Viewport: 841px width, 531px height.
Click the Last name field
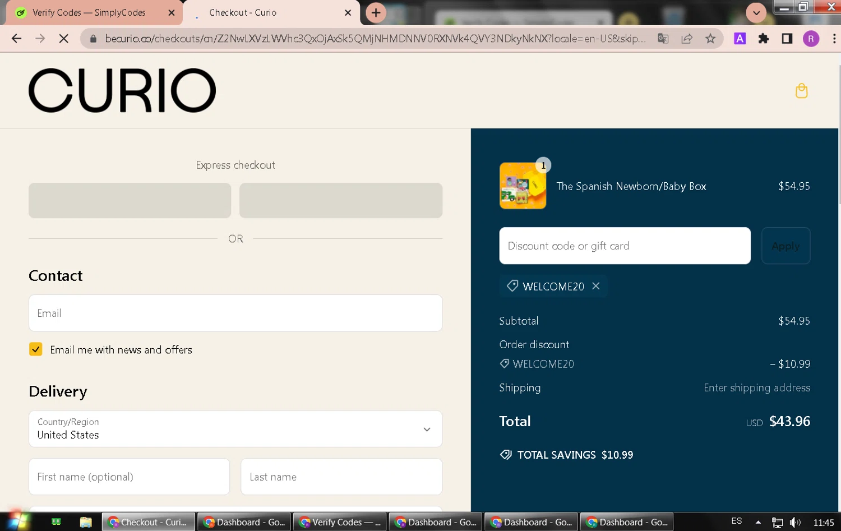(x=341, y=477)
